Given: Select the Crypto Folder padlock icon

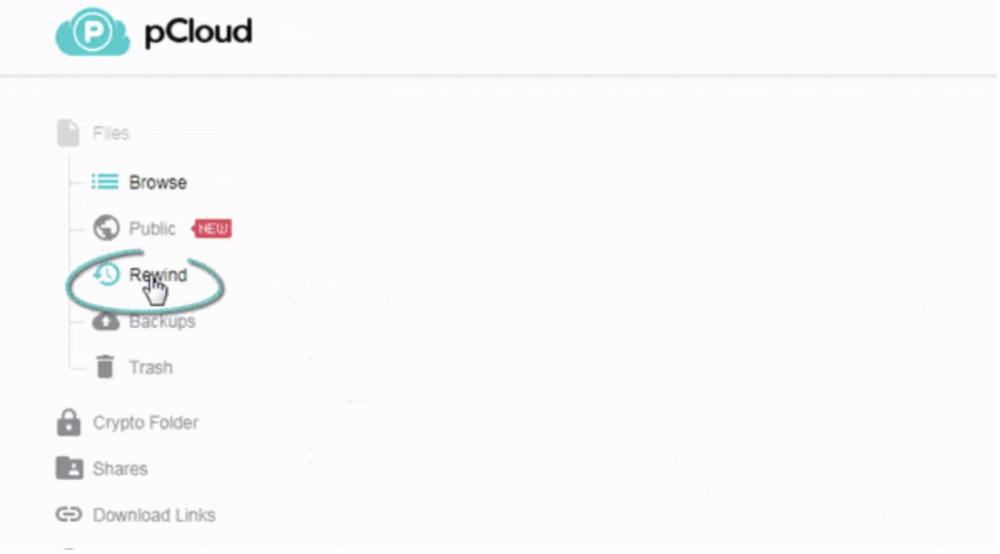Looking at the screenshot, I should 68,422.
